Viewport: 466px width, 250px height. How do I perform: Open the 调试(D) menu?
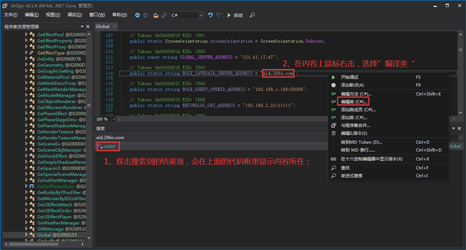click(x=74, y=15)
